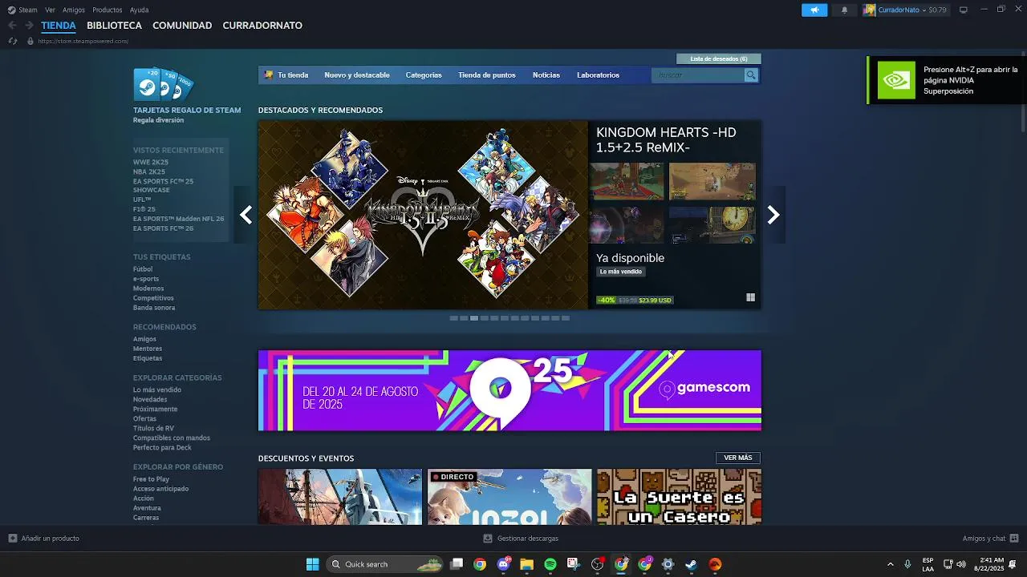Click the microphone tray icon
The image size is (1027, 577).
907,564
